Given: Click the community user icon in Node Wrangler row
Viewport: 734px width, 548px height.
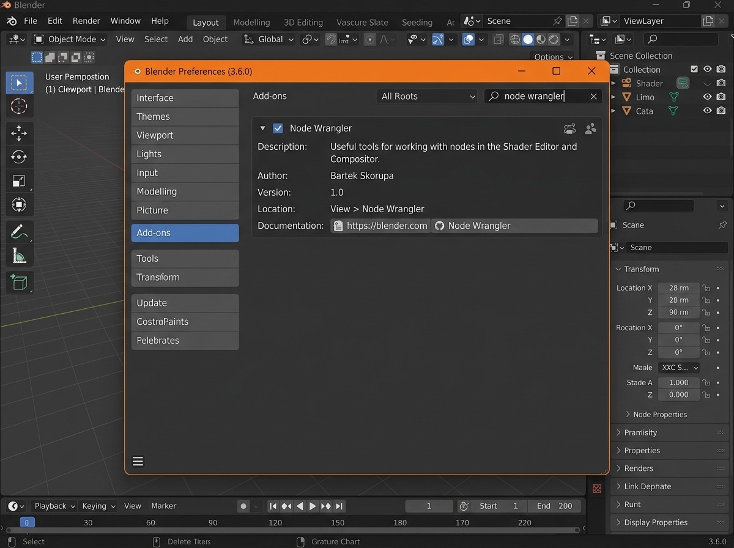Looking at the screenshot, I should point(590,128).
